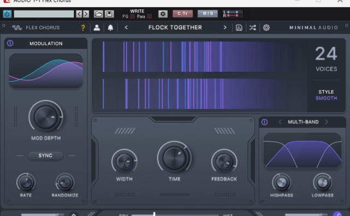Select next plugin preset chevron
Image resolution: width=350 pixels, height=216 pixels.
coord(225,27)
